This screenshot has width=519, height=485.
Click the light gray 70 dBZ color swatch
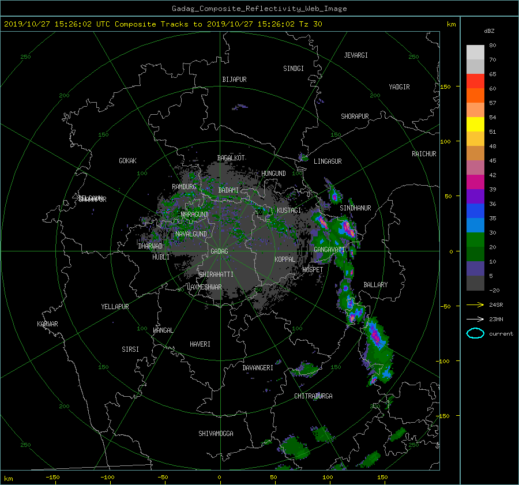475,52
